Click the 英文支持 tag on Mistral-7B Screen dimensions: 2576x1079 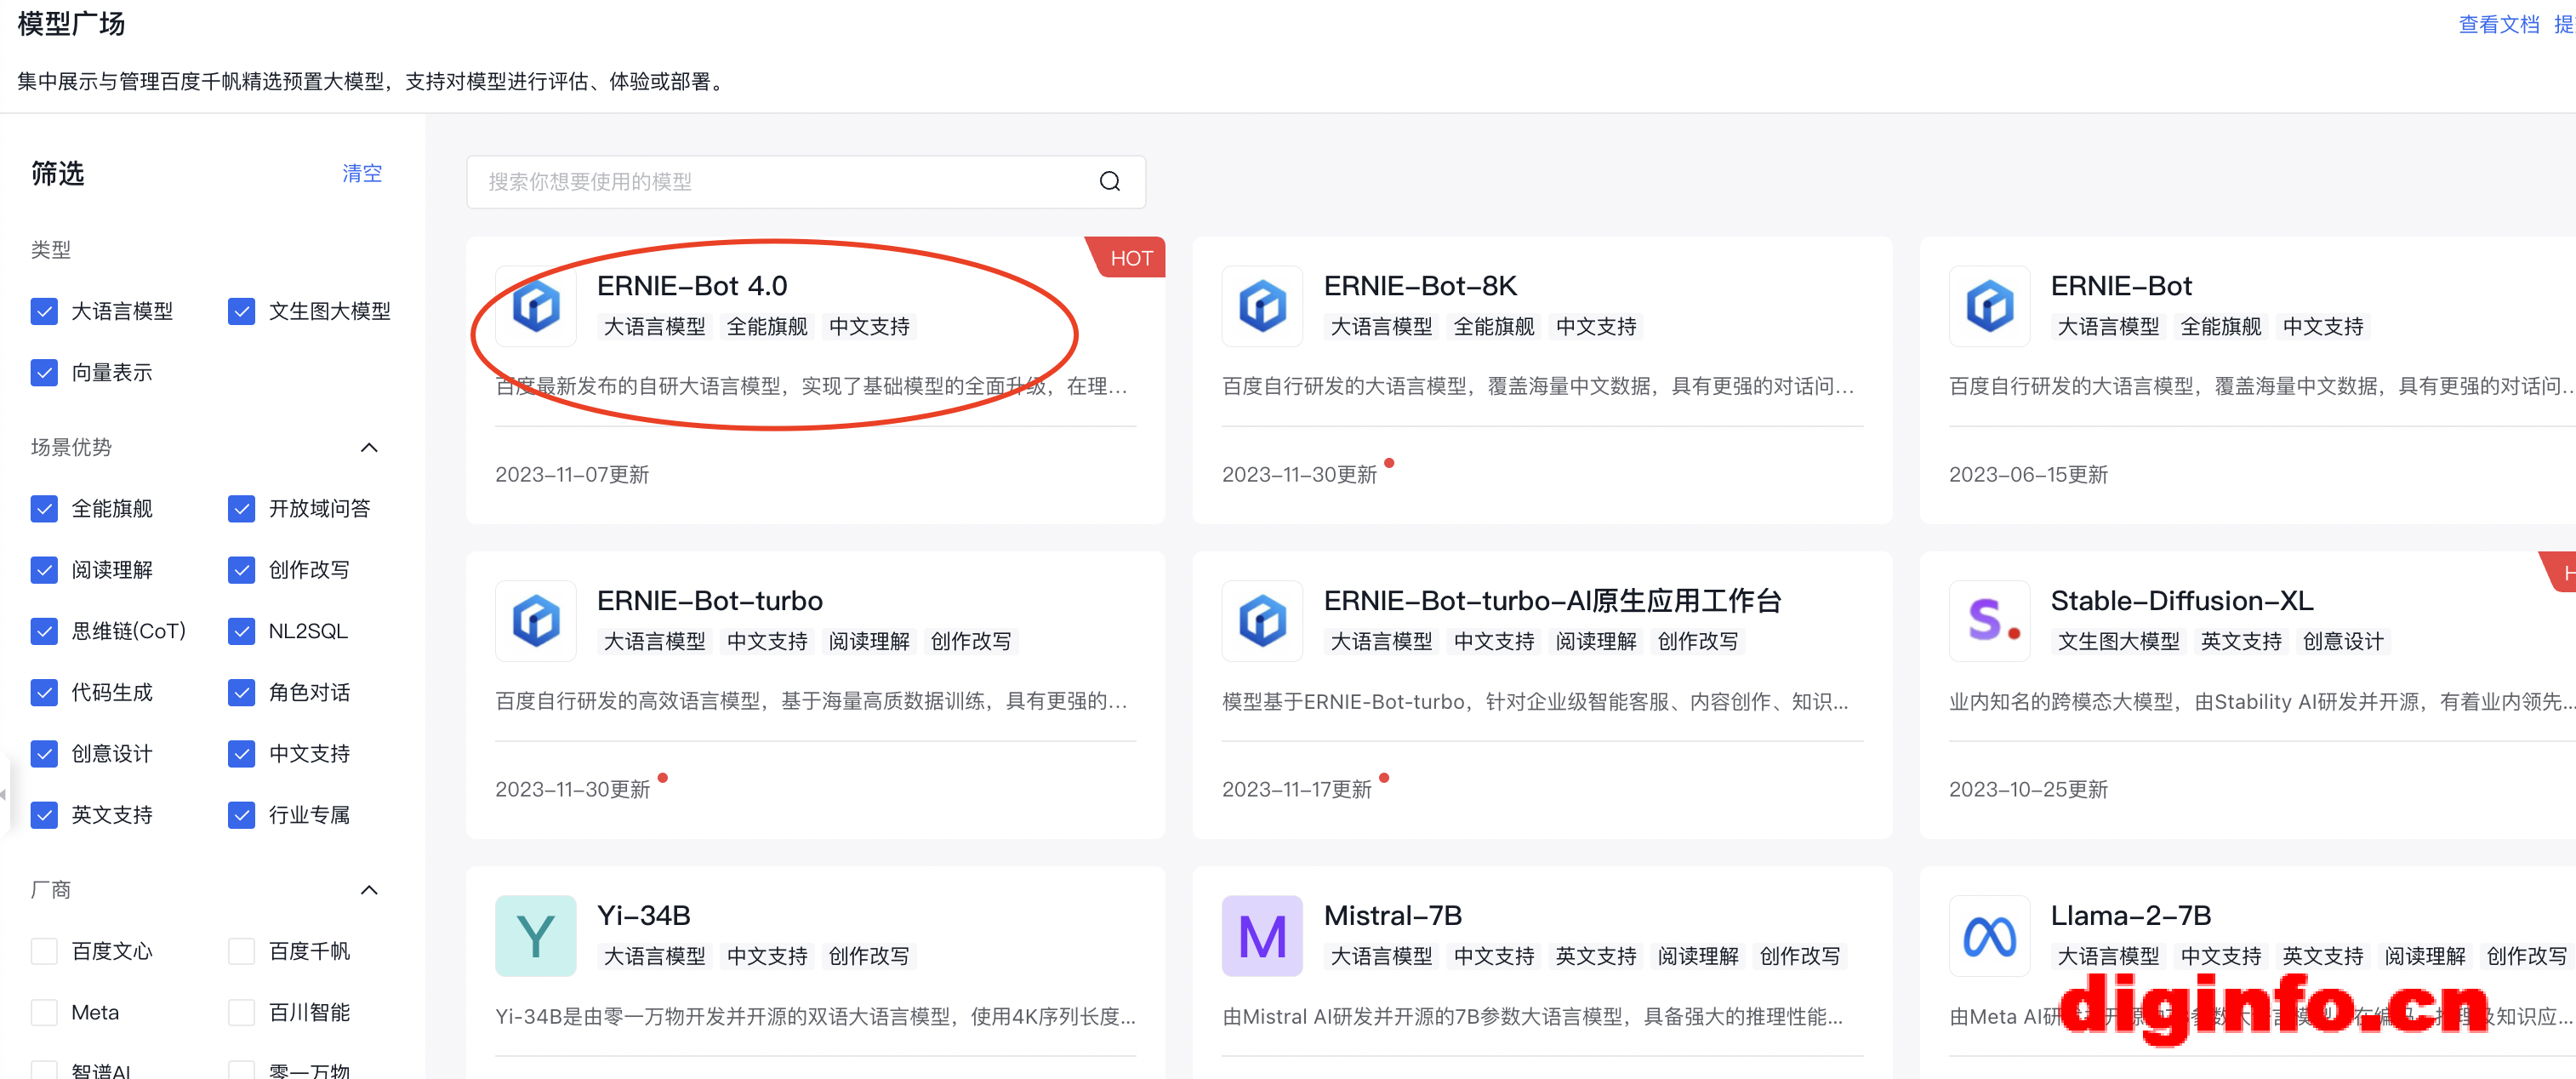1596,956
